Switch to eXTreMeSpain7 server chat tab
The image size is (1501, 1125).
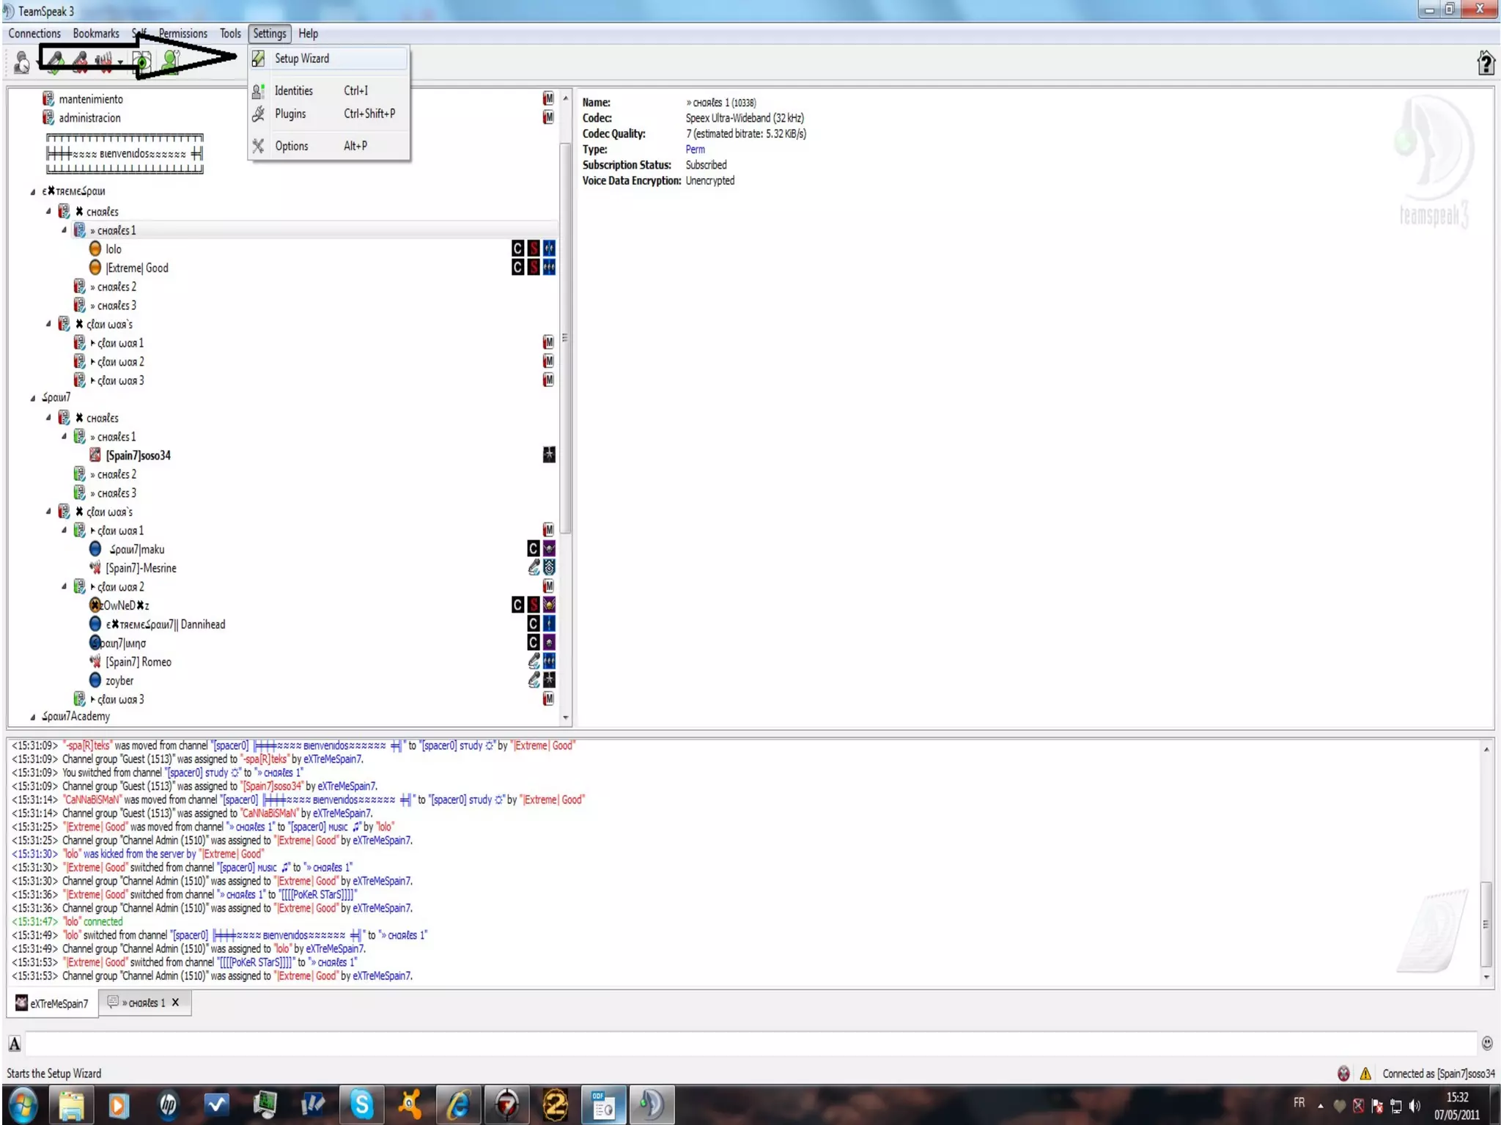pos(52,1003)
